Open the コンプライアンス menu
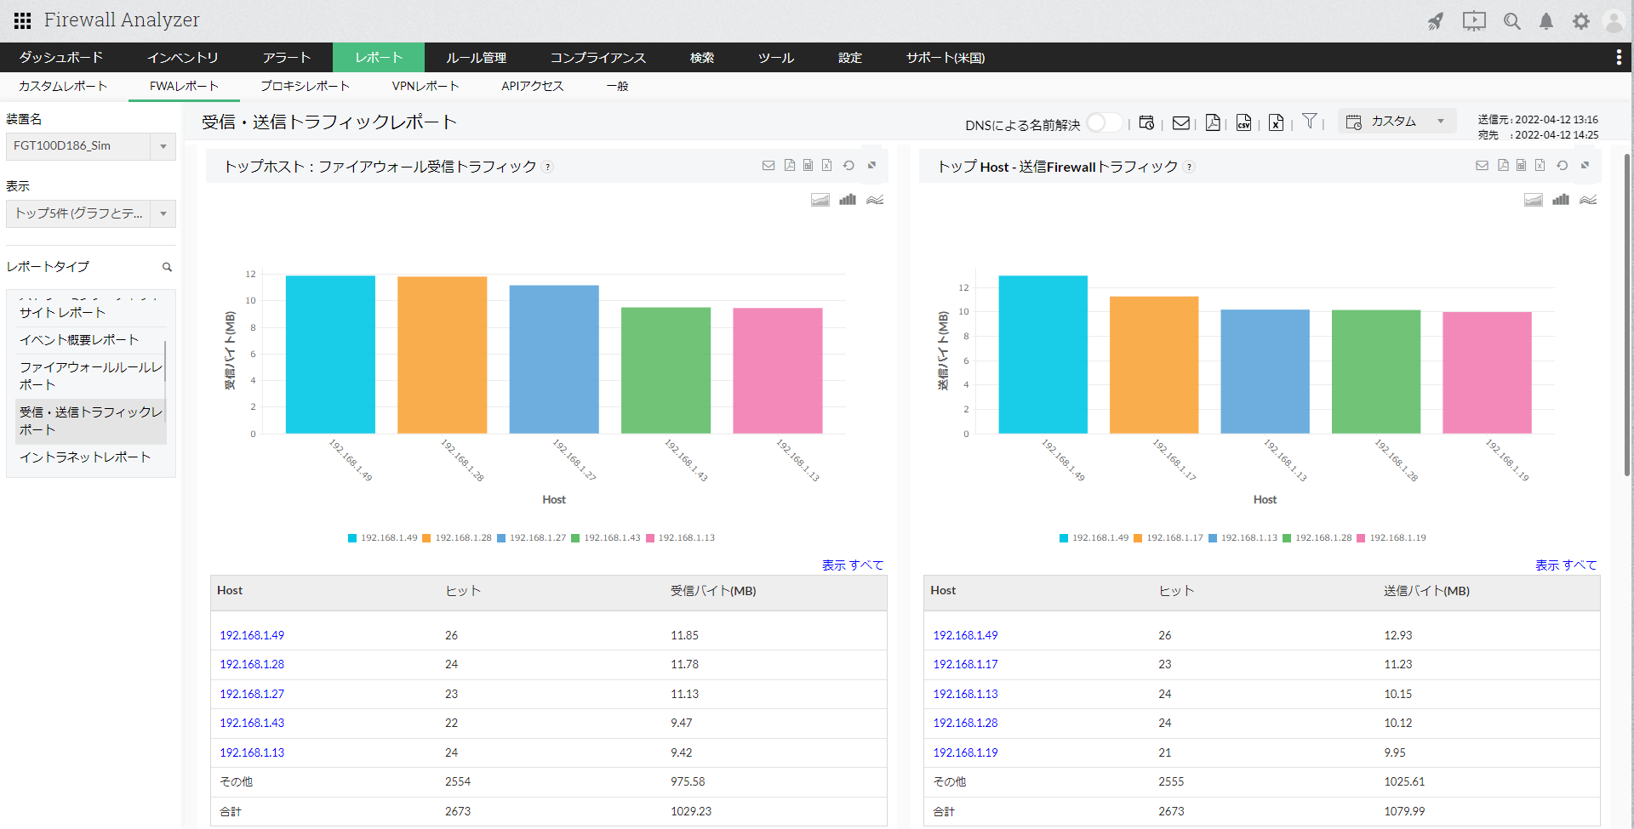Screen dimensions: 1634x829 click(597, 58)
